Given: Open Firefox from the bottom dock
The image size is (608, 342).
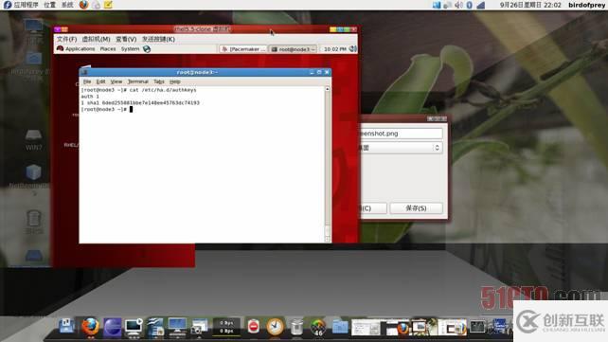Looking at the screenshot, I should click(x=90, y=327).
